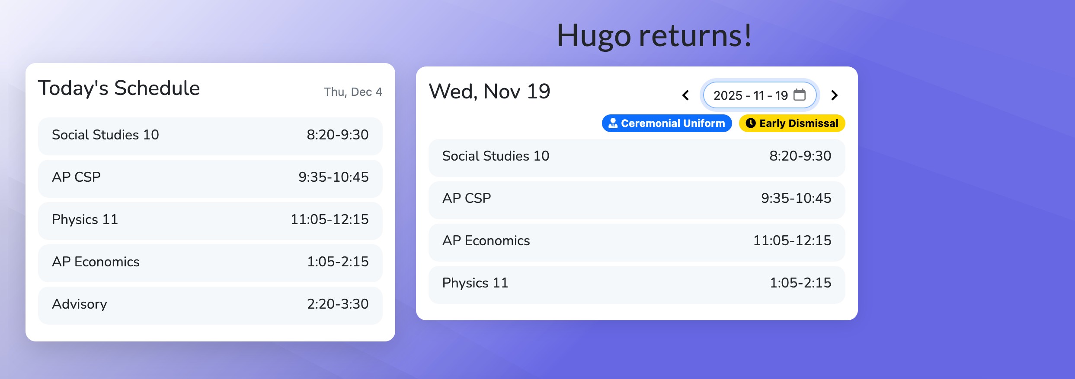Click the Early Dismissal badge

[792, 123]
